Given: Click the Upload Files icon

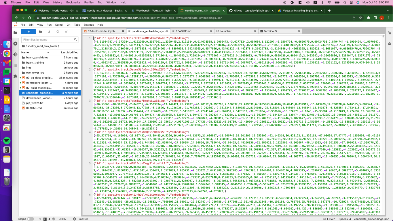Looking at the screenshot, I should [x=49, y=32].
